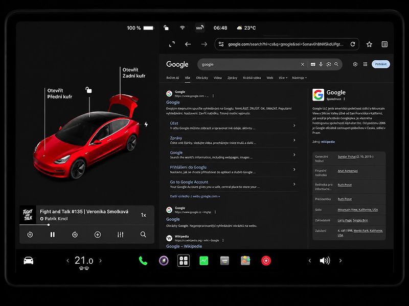Viewport: 409px width, 306px height.
Task: Search media with the player's magnifier
Action: [x=143, y=235]
